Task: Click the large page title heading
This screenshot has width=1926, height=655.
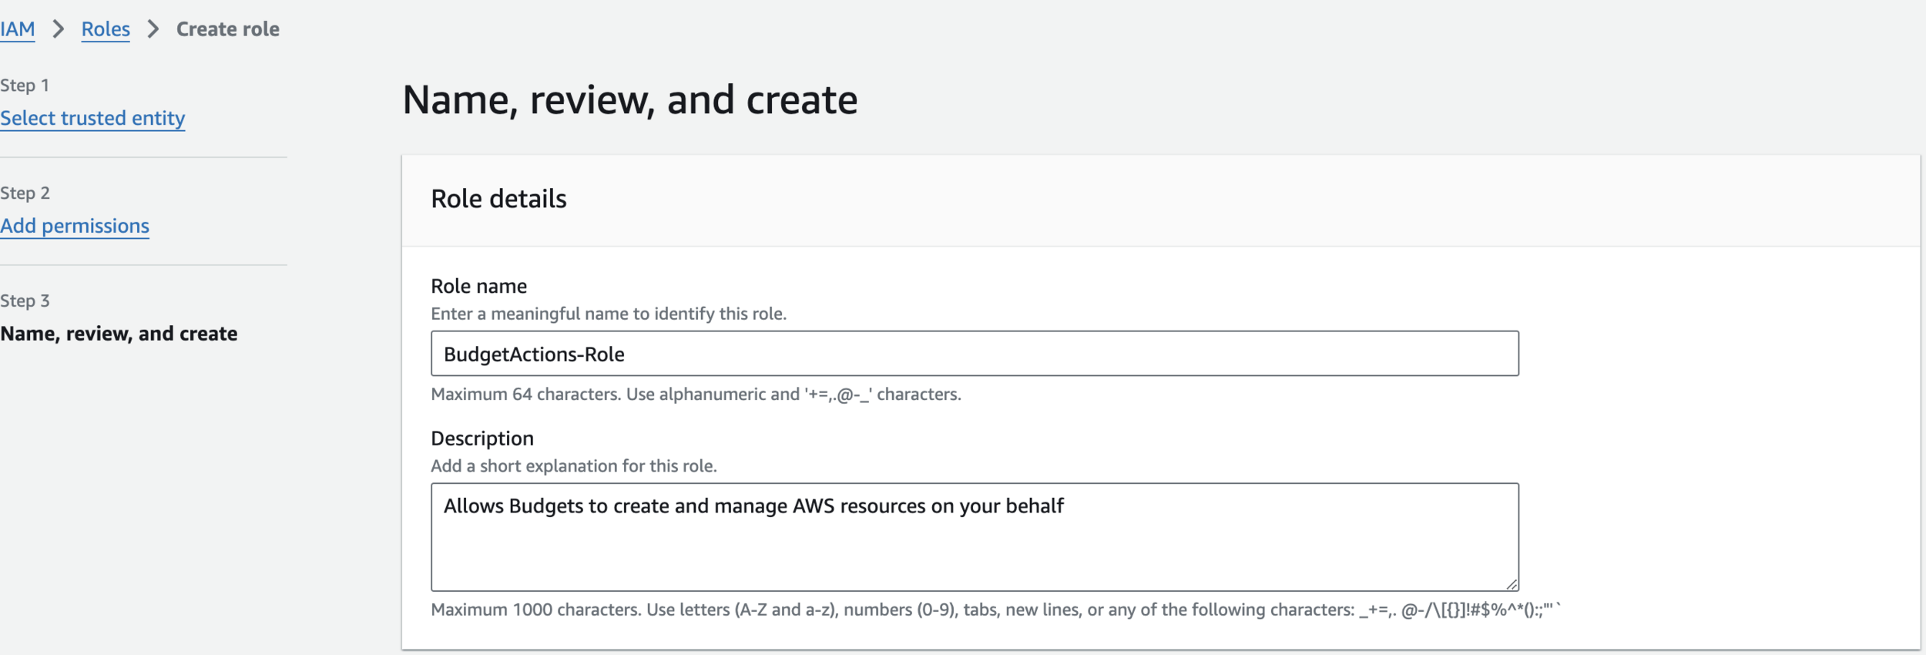Action: click(x=629, y=100)
